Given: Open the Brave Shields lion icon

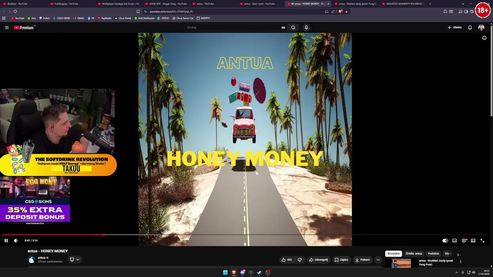Looking at the screenshot, I should coord(340,12).
